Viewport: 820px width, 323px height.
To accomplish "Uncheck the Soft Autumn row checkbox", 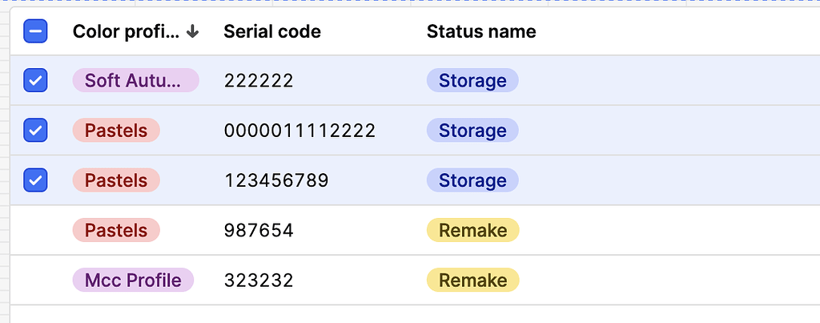I will click(x=36, y=80).
